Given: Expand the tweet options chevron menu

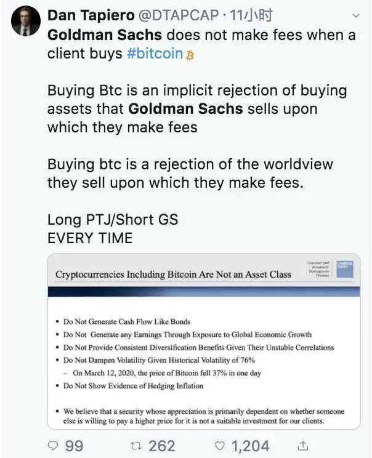Looking at the screenshot, I should pyautogui.click(x=356, y=15).
